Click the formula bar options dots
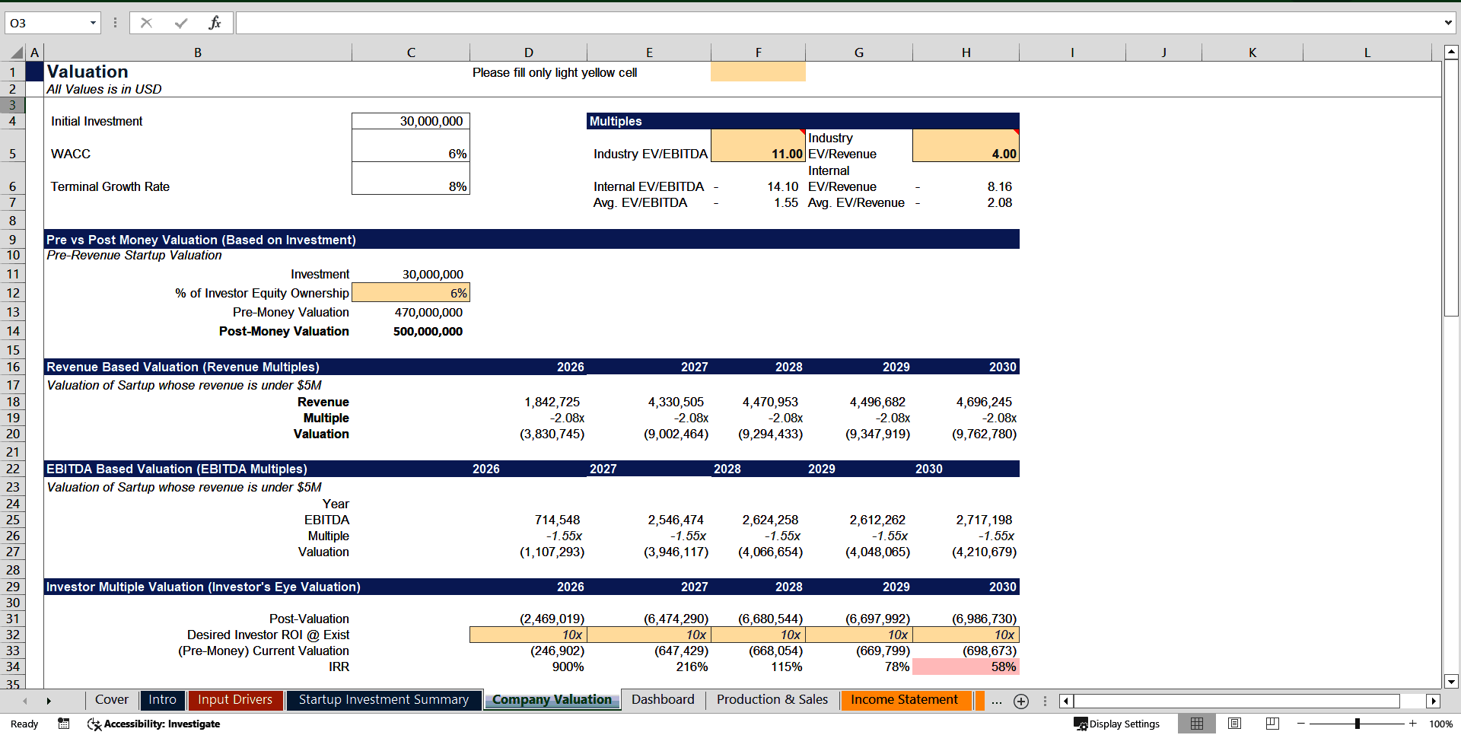Viewport: 1461px width, 735px height. tap(115, 23)
